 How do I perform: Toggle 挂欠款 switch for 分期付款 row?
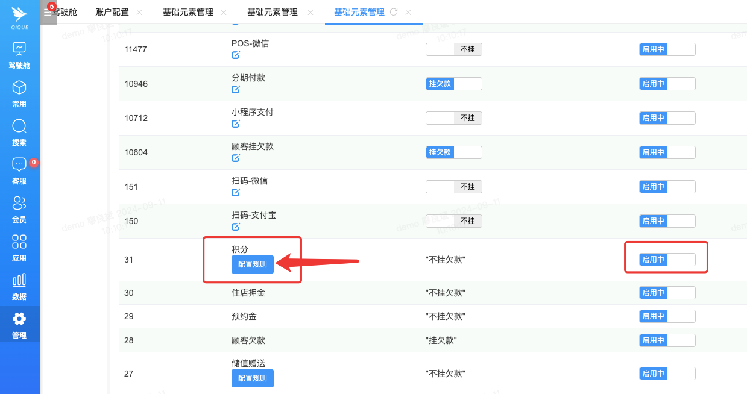coord(453,84)
